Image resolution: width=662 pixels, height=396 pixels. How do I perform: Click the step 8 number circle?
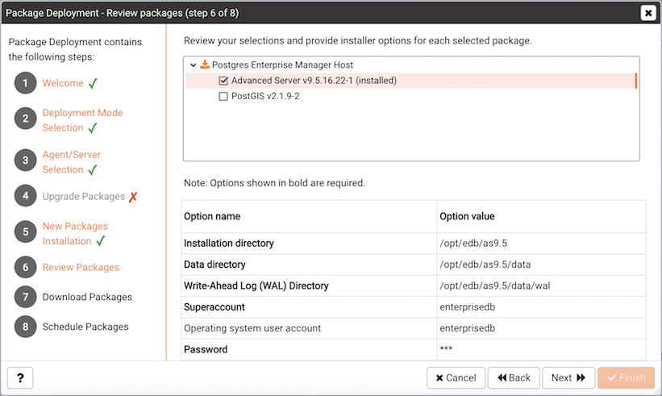point(25,327)
